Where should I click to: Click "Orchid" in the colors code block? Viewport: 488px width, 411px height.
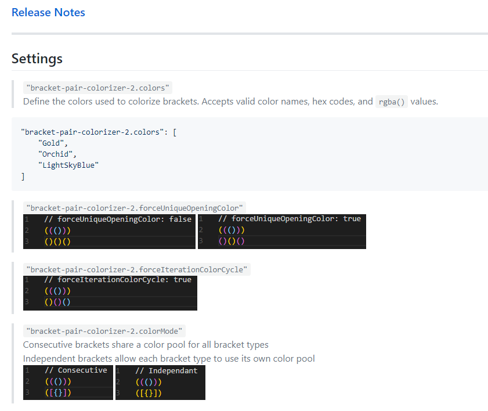pos(57,154)
